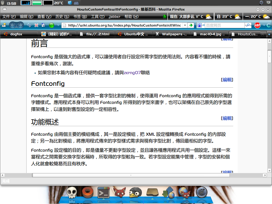Viewport: 272px width, 204px height.
Task: Click the green Jabber status indicator
Action: pyautogui.click(x=165, y=17)
